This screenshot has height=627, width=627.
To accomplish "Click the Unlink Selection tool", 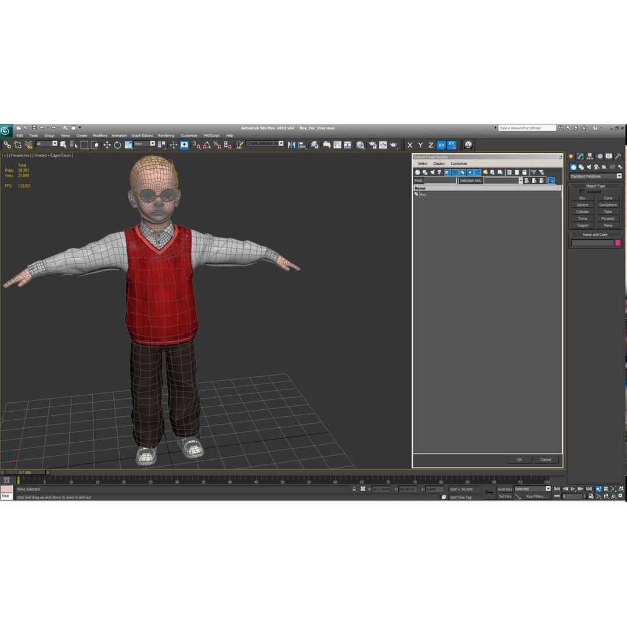I will pos(17,145).
